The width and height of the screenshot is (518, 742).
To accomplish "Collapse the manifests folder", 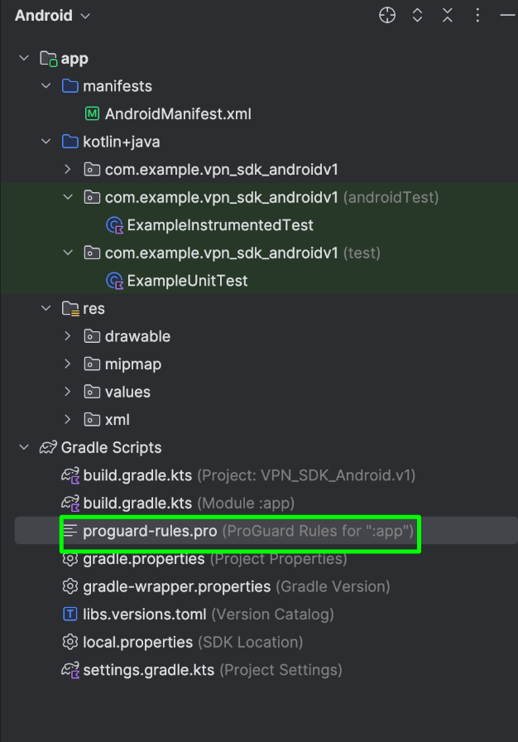I will coord(46,86).
